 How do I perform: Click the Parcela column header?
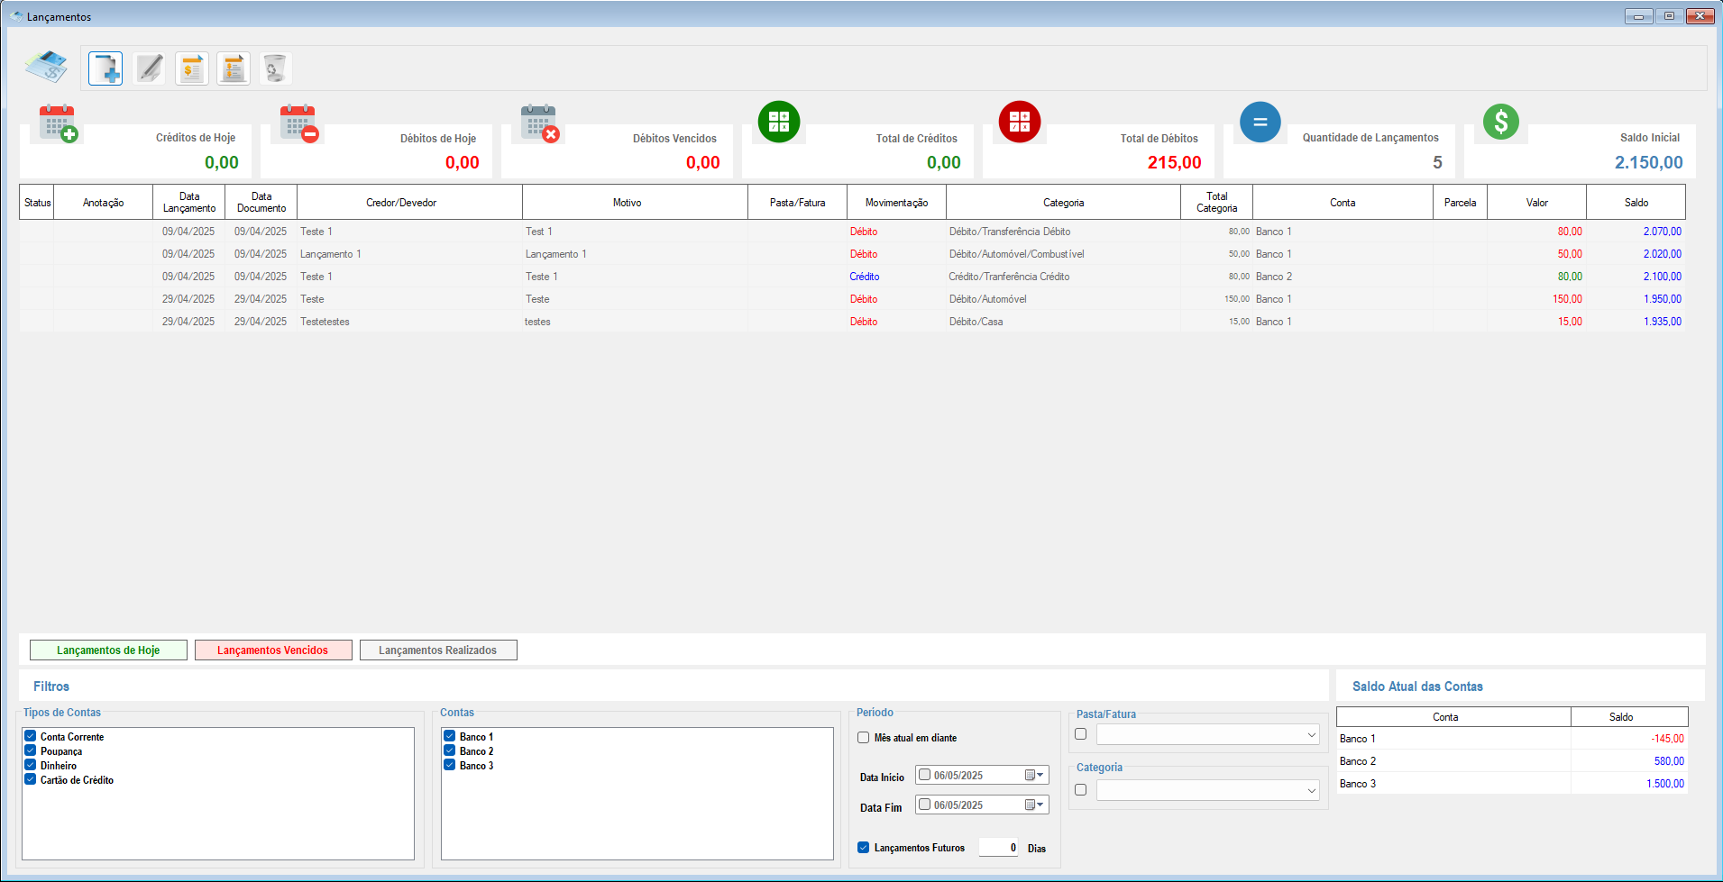pos(1461,202)
